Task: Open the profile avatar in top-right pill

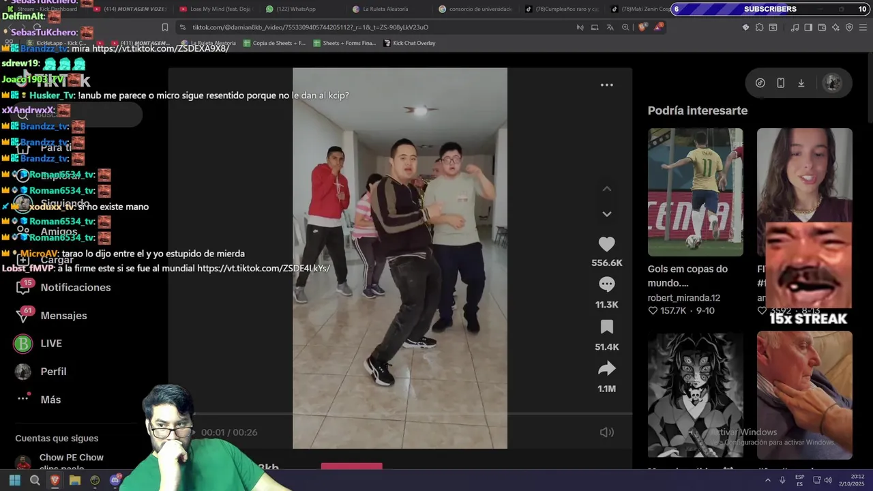Action: 832,83
